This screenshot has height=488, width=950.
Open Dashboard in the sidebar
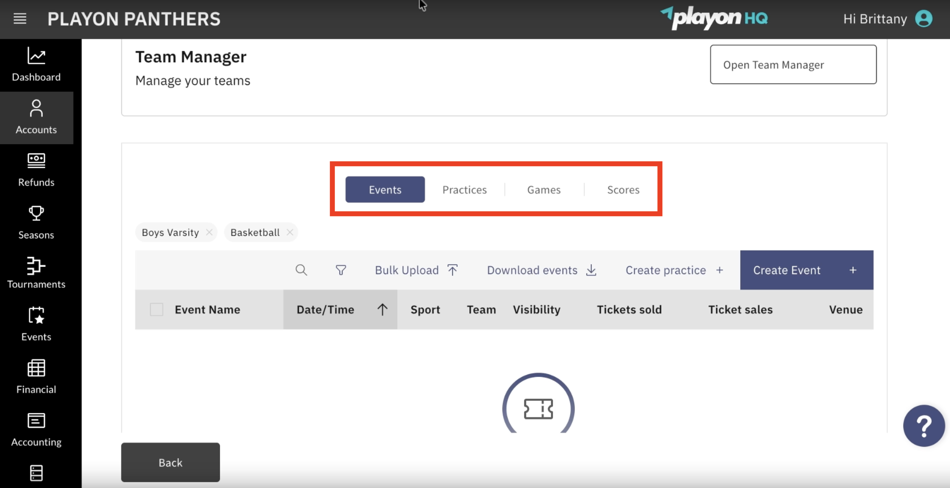[36, 65]
